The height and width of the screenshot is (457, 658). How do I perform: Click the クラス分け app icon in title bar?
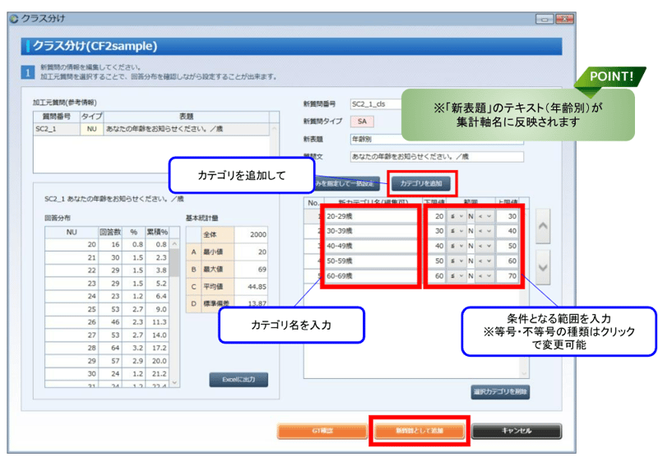click(14, 19)
